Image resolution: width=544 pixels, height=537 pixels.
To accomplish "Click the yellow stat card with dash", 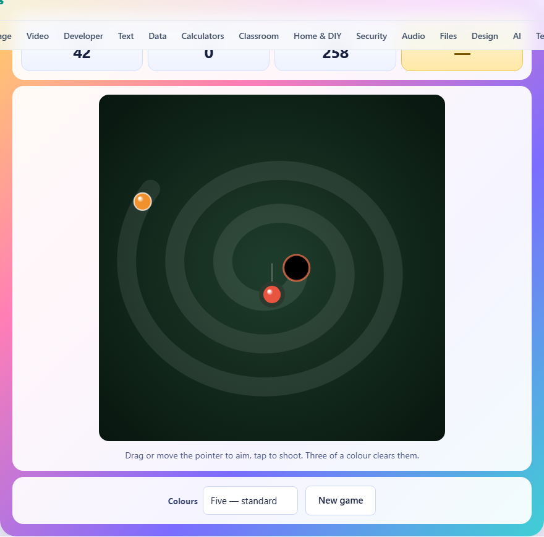I will [462, 60].
